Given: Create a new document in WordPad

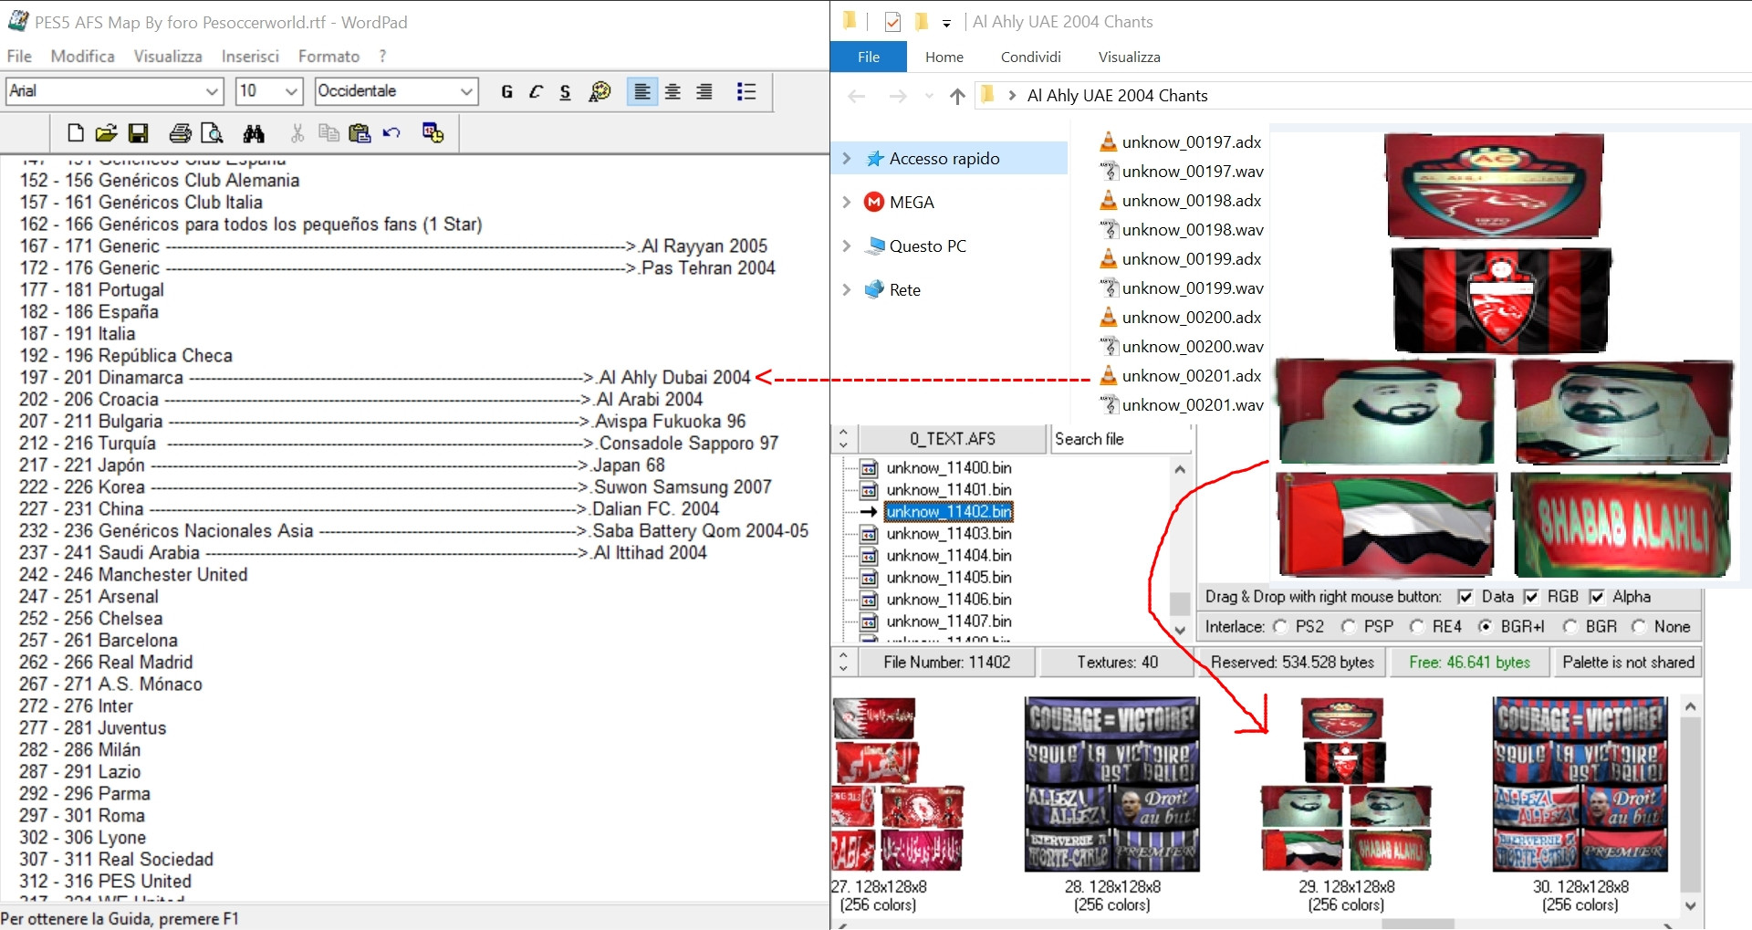Looking at the screenshot, I should 76,133.
